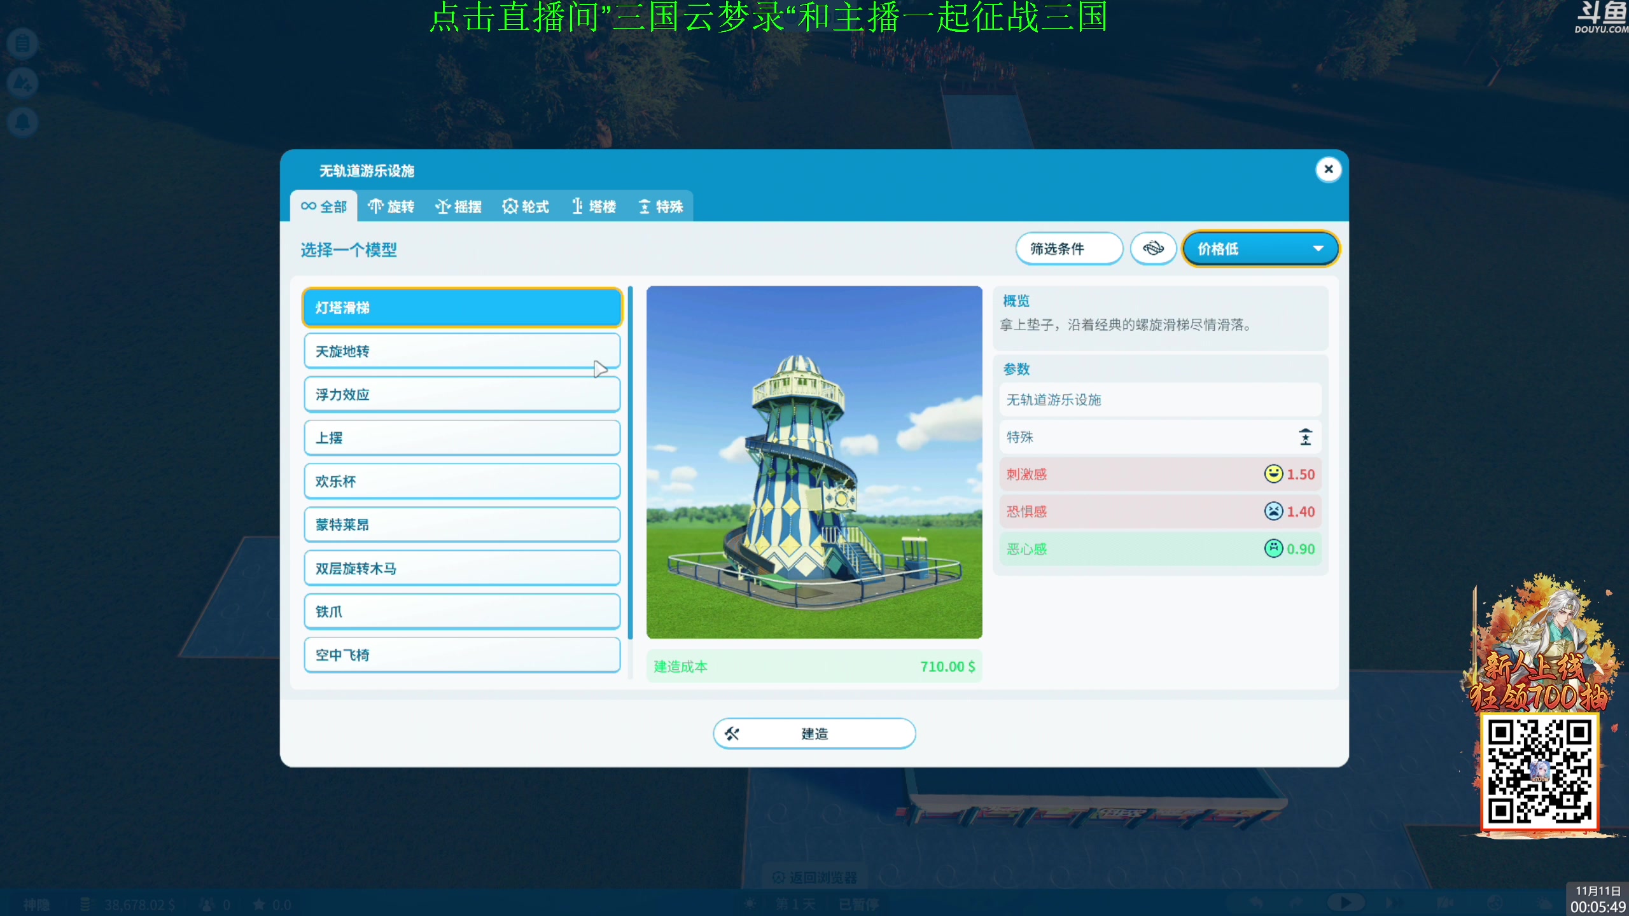Click the tower icon beside 特殊 parameter
The width and height of the screenshot is (1629, 916).
1305,437
